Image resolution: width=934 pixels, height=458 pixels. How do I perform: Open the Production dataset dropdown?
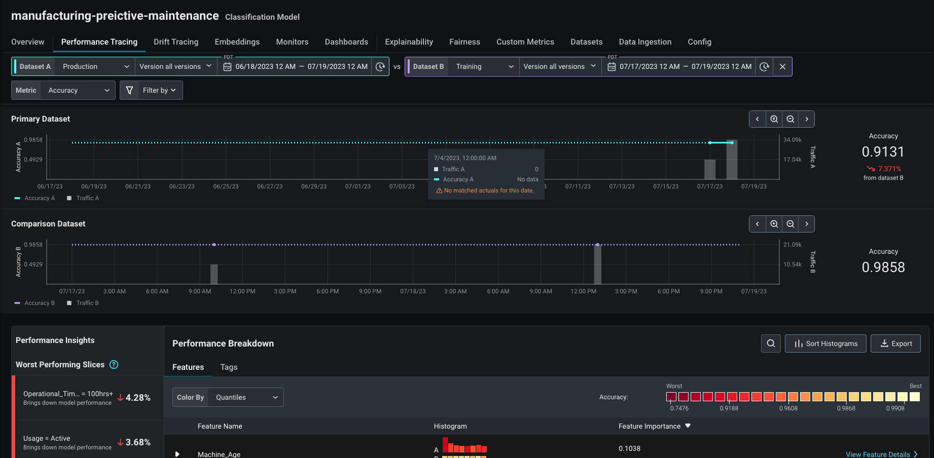coord(95,67)
